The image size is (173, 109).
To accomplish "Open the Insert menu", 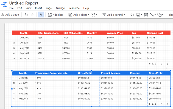I will [x=38, y=8].
